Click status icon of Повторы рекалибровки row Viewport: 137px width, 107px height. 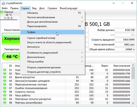[5, 103]
